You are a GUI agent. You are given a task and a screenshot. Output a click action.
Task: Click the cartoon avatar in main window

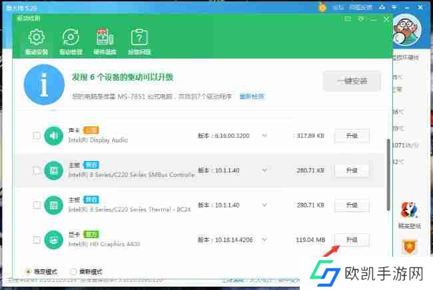coord(406,31)
